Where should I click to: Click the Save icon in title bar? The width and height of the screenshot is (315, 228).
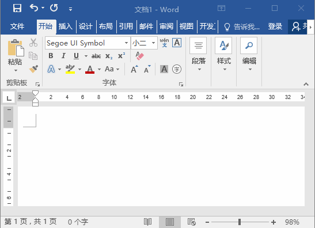tap(17, 9)
